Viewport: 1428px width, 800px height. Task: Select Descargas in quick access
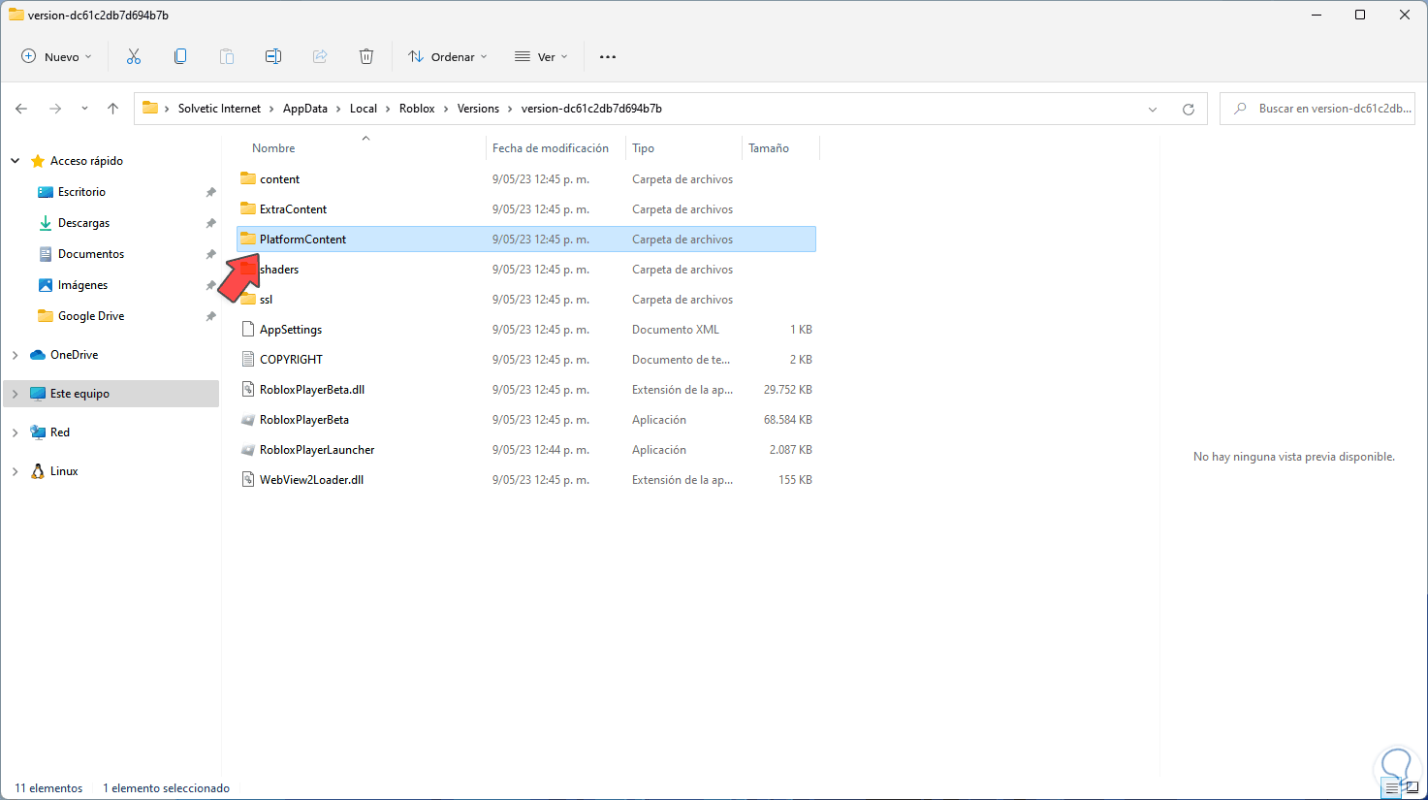pyautogui.click(x=84, y=223)
